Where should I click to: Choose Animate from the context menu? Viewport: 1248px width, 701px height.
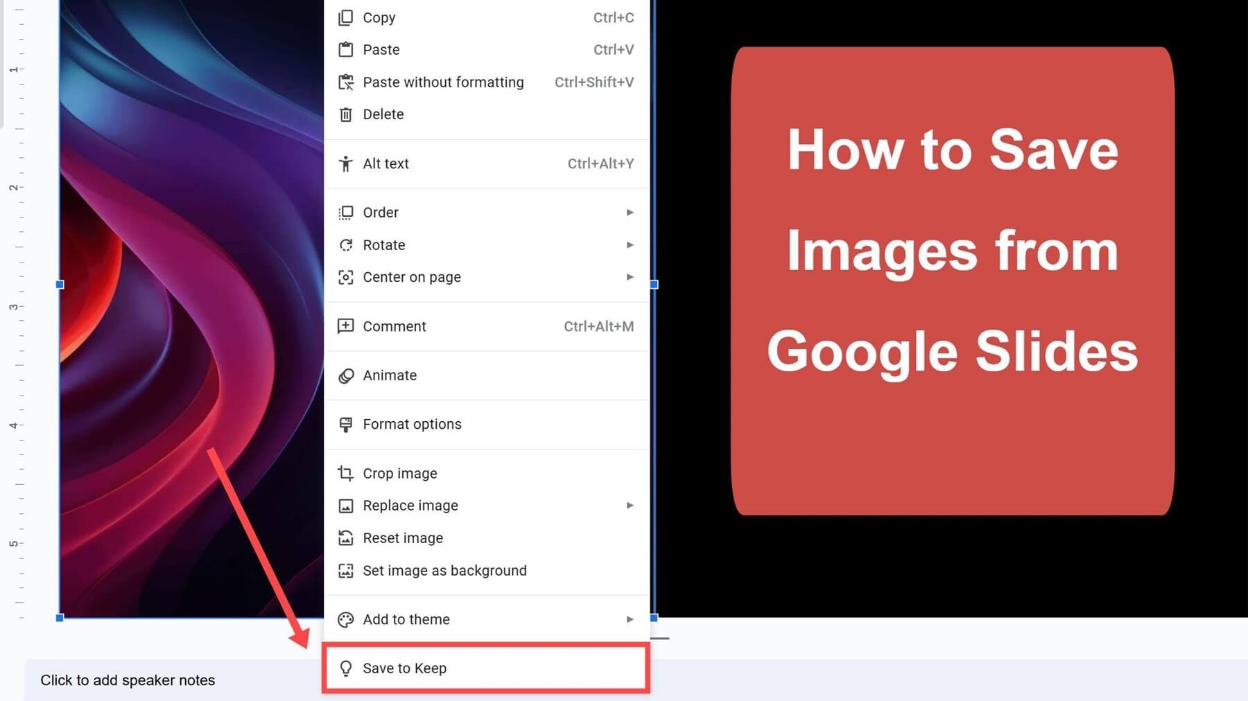pos(487,375)
